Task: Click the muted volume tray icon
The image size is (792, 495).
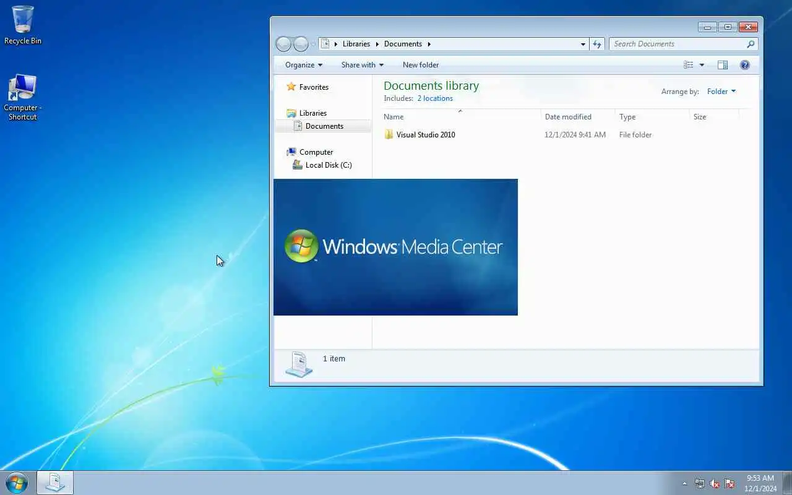Action: click(x=715, y=483)
